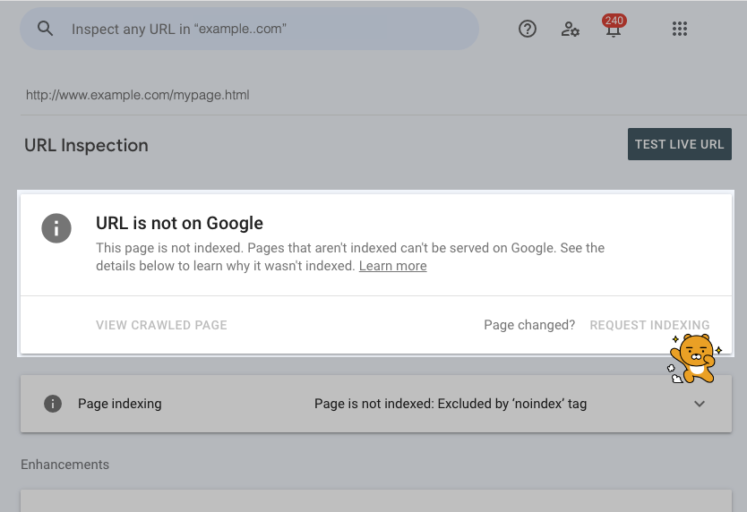
Task: Expand the Page indexing chevron
Action: click(x=700, y=404)
